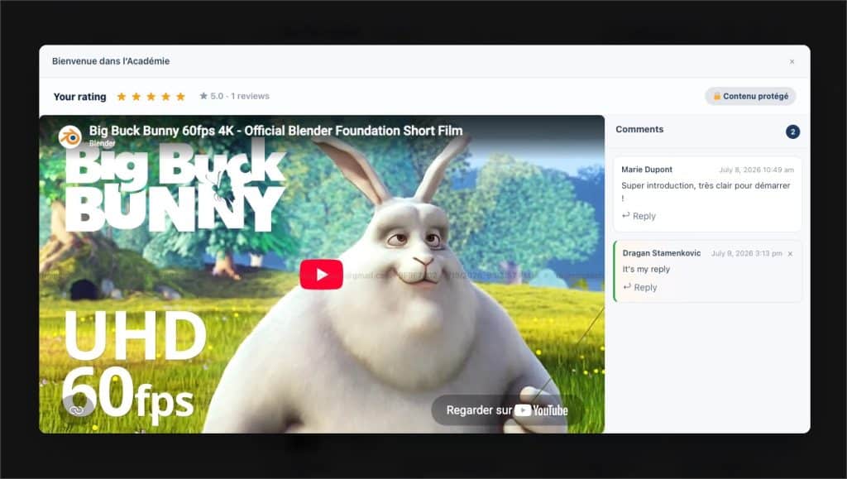The image size is (847, 479).
Task: Open Blender channel avatar icon
Action: point(70,137)
